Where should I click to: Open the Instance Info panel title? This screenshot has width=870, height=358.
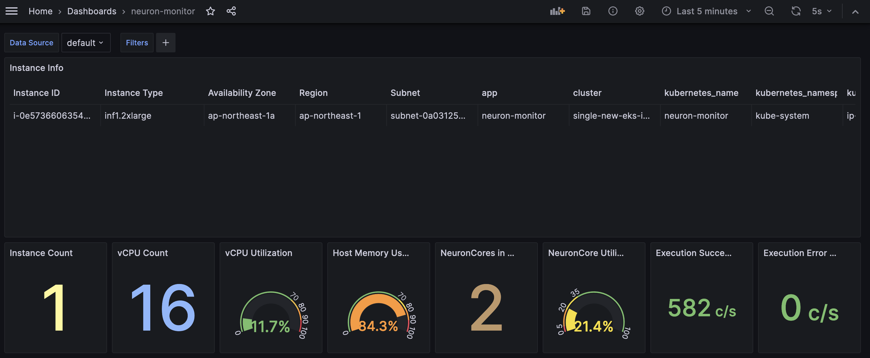37,68
